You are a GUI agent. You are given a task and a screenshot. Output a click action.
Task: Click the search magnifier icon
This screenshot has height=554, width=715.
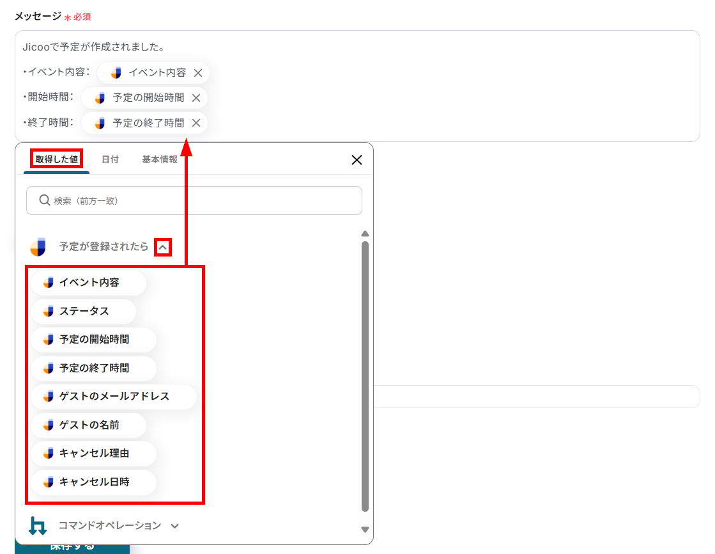coord(44,200)
